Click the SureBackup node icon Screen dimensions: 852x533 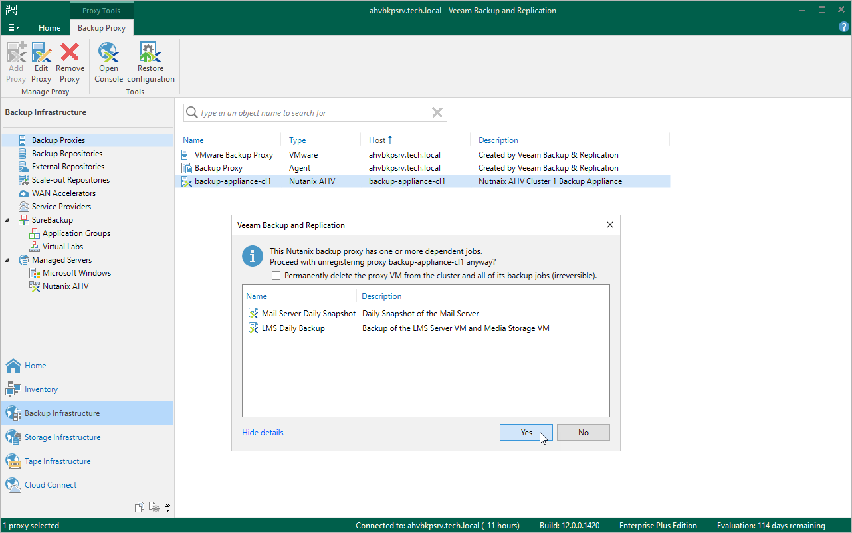click(x=23, y=220)
